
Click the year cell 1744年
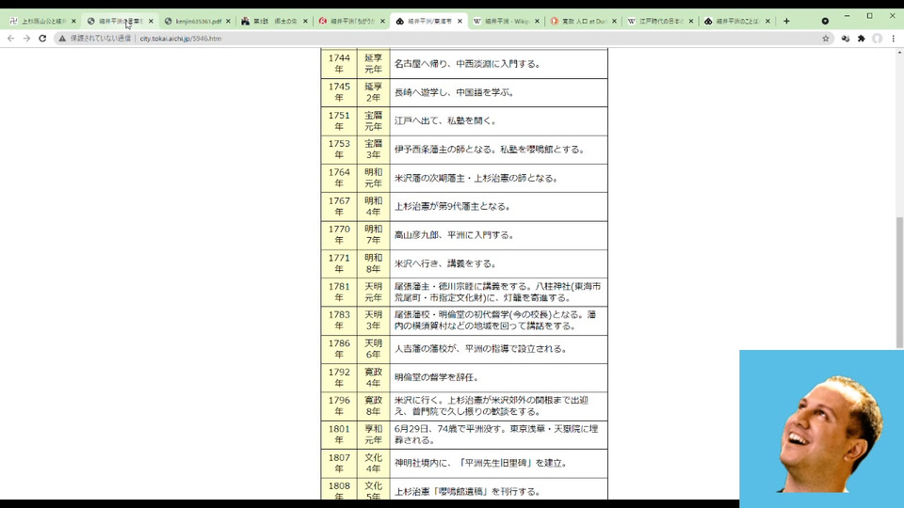(x=339, y=63)
